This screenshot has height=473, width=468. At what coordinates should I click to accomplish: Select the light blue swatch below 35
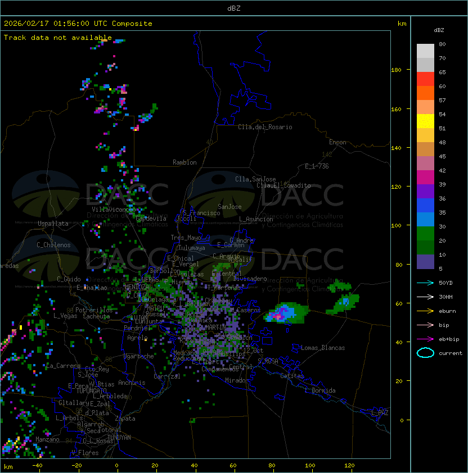425,220
